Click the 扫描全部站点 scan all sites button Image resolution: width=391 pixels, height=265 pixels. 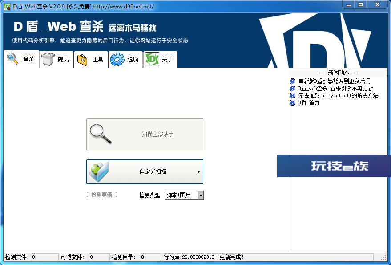pyautogui.click(x=145, y=135)
